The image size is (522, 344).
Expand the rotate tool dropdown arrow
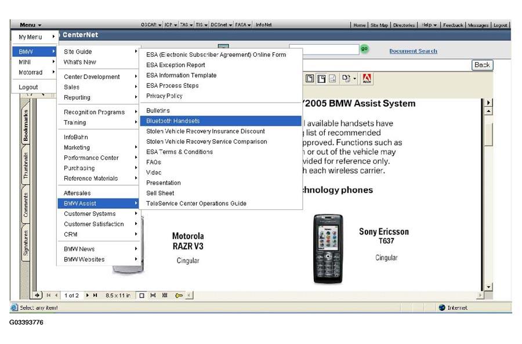point(354,79)
